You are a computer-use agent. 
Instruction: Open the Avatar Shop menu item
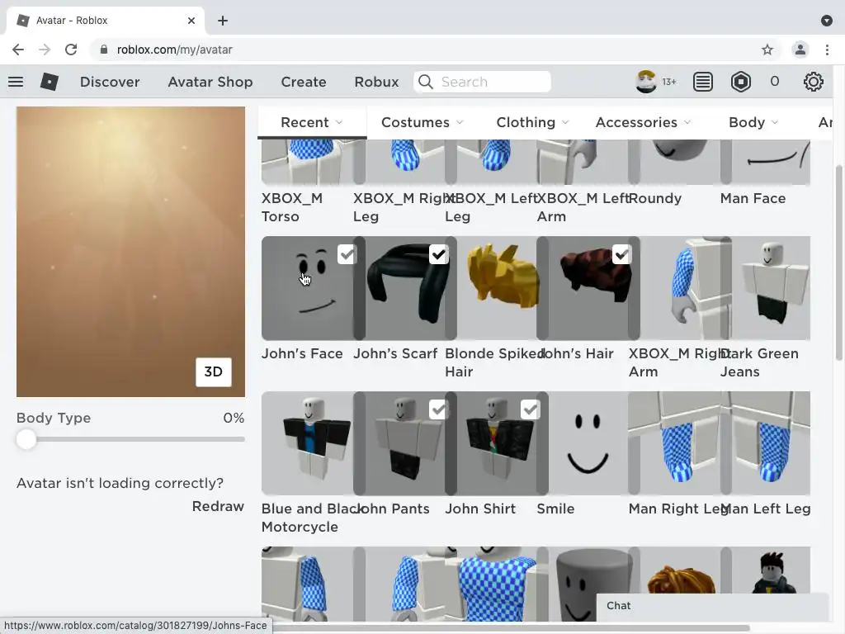pyautogui.click(x=210, y=82)
